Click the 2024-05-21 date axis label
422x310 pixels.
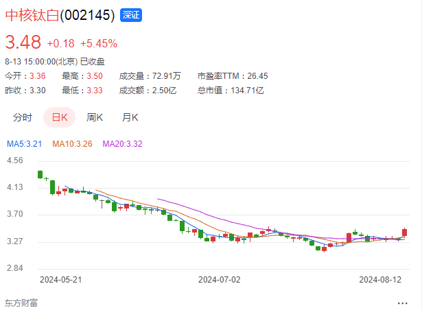pyautogui.click(x=61, y=280)
